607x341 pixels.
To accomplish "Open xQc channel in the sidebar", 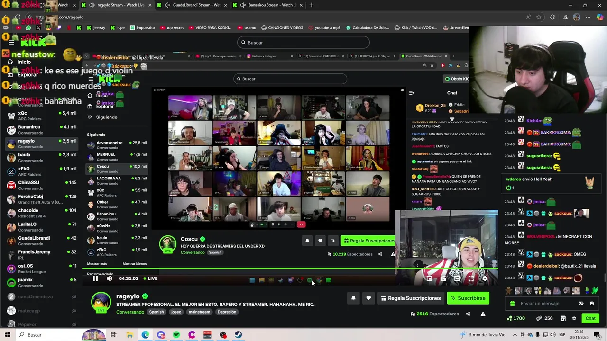I will tap(42, 116).
